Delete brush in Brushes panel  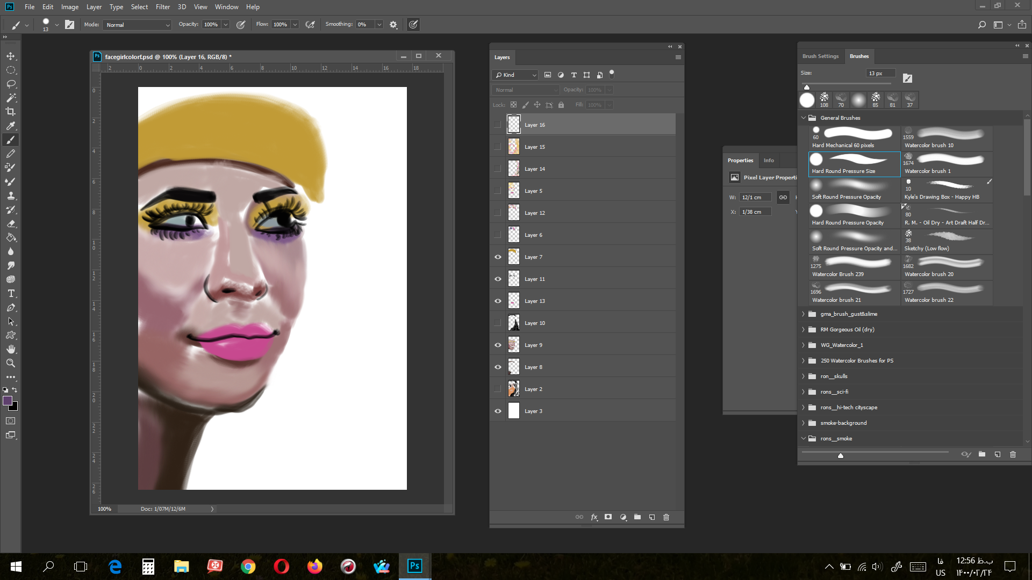click(x=1013, y=454)
